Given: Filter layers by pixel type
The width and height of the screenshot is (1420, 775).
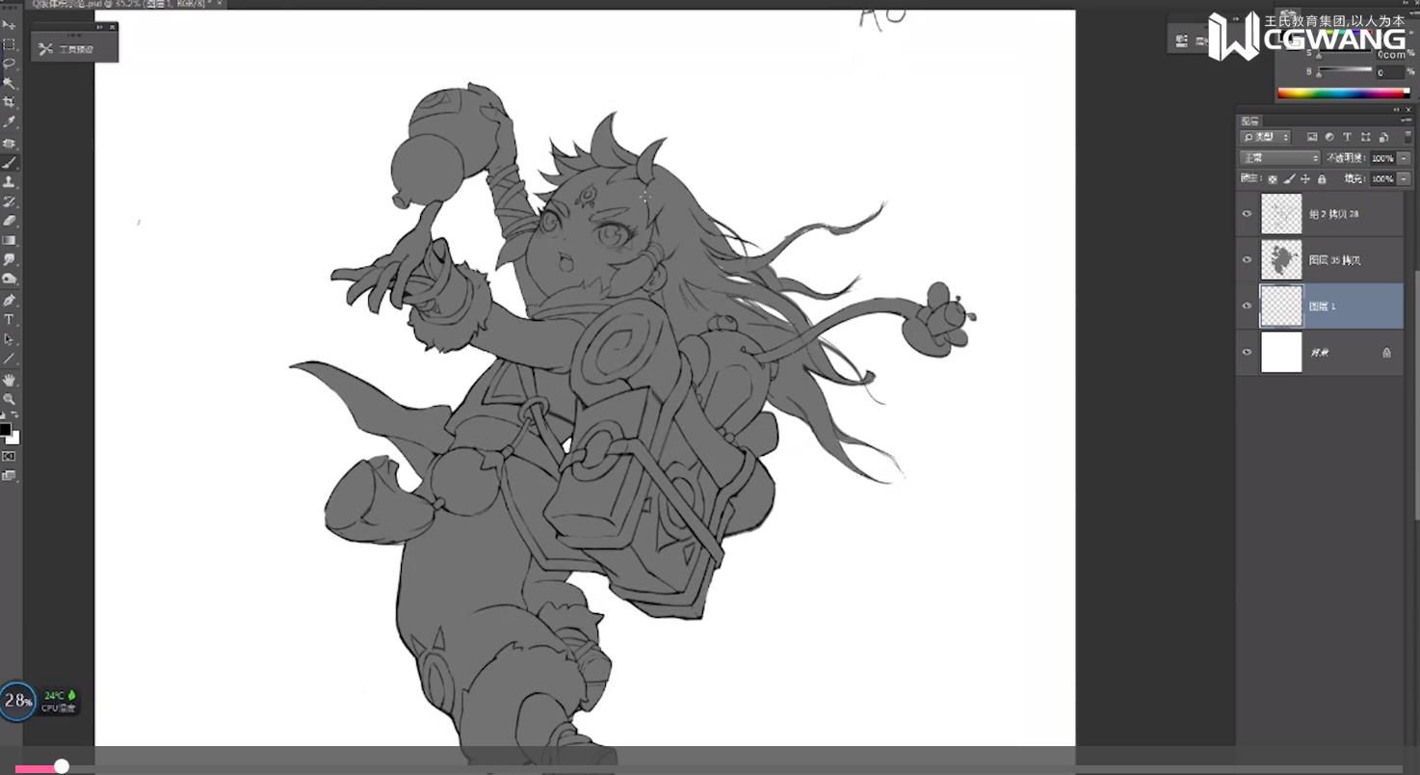Looking at the screenshot, I should pos(1311,137).
